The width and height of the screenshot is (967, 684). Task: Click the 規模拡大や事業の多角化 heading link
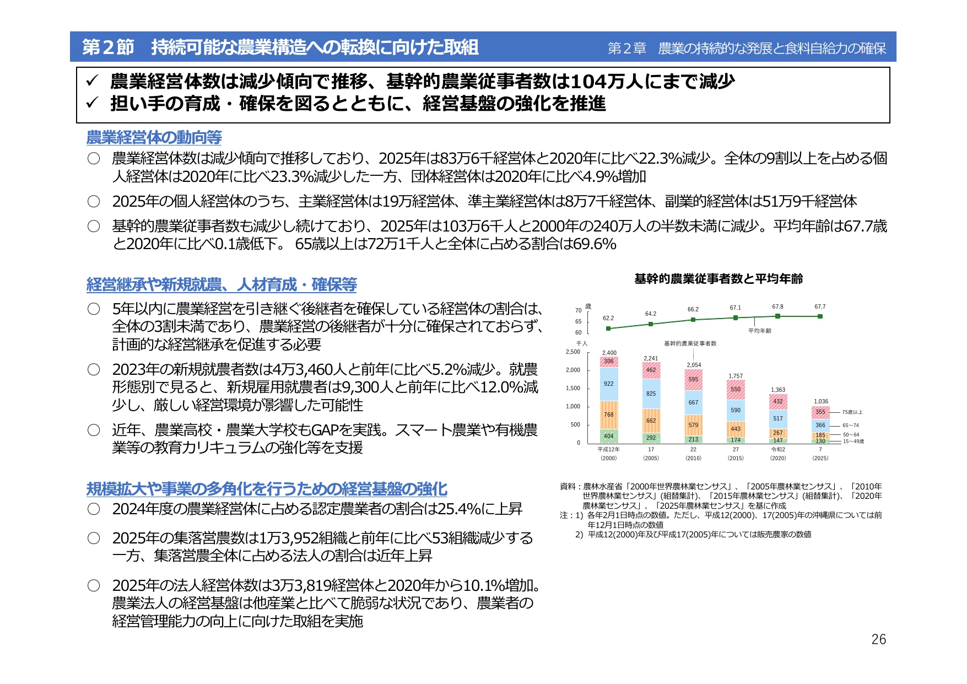tap(267, 489)
